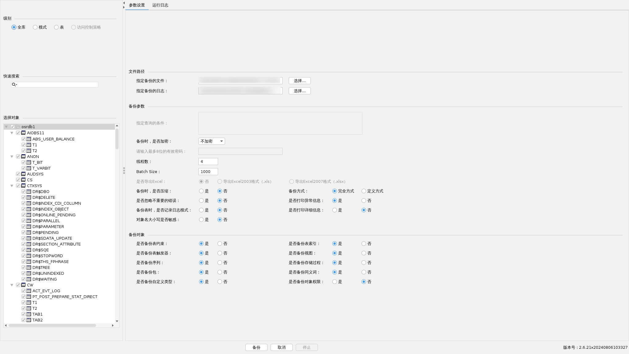
Task: Click the 备份 button
Action: click(256, 347)
